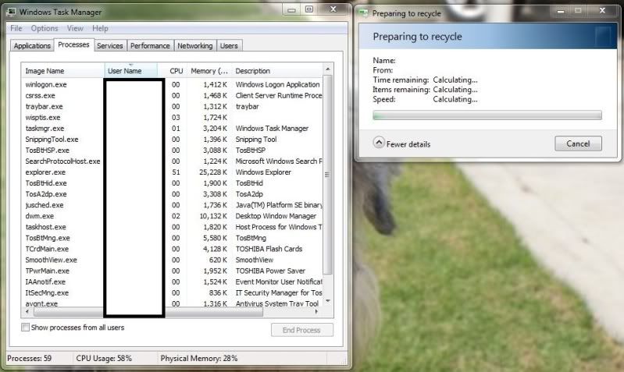Click Physical Memory: 28% status entry
The image size is (624, 372).
coord(199,359)
